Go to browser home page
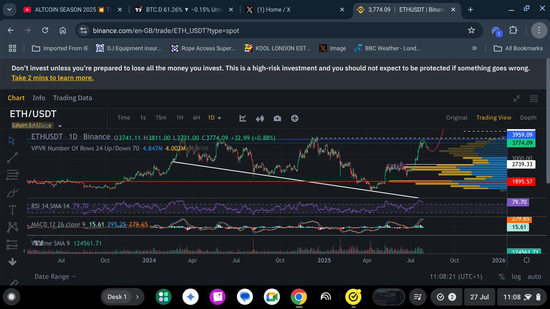The height and width of the screenshot is (309, 550). (63, 30)
